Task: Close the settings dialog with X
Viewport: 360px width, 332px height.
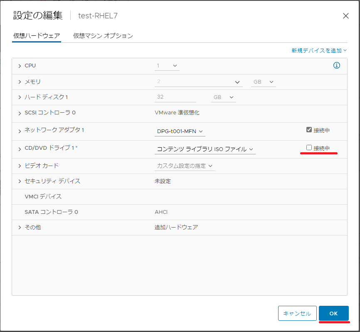Action: (x=345, y=16)
